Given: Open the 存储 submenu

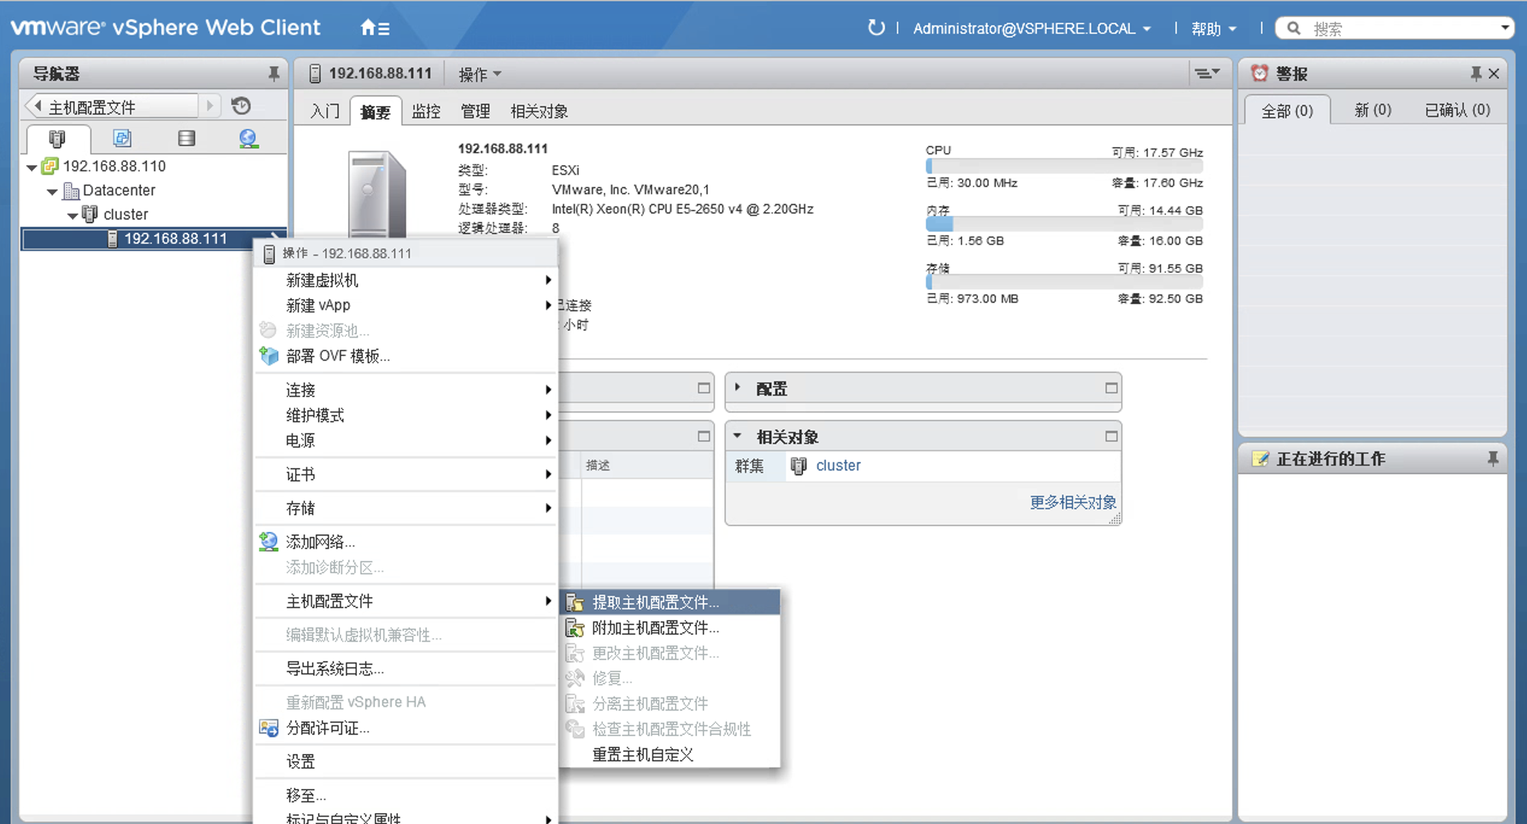Looking at the screenshot, I should pyautogui.click(x=406, y=508).
